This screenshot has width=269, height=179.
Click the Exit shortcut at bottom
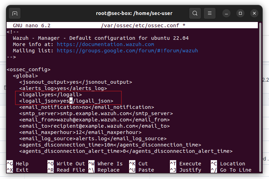click(22, 170)
